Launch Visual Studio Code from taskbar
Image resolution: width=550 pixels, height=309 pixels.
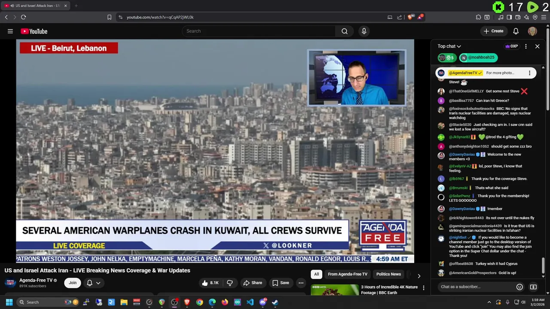(x=250, y=302)
